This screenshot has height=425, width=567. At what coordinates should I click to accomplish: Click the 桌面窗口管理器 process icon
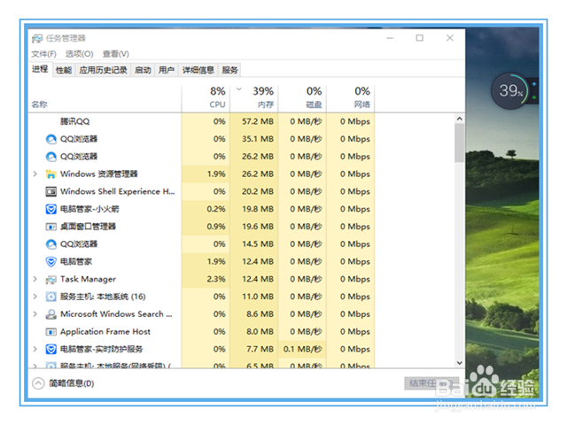pyautogui.click(x=51, y=227)
